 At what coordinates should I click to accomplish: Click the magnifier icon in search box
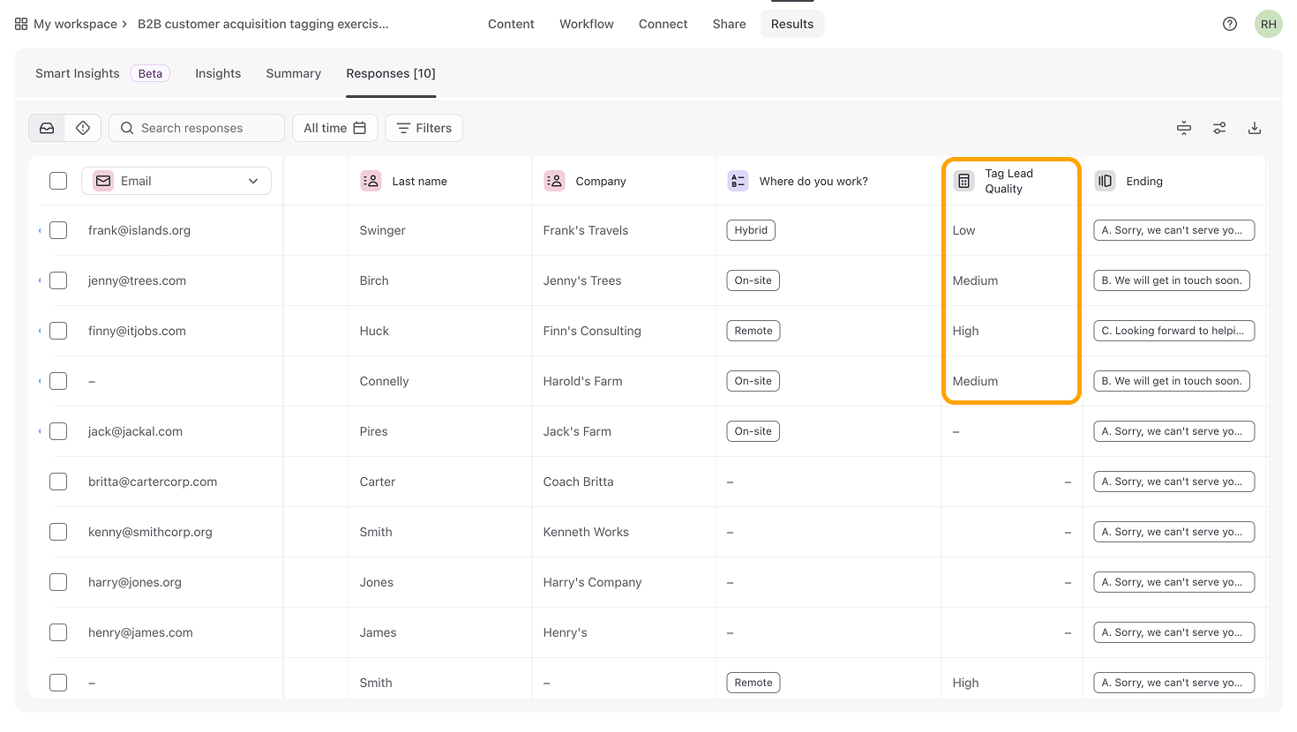click(x=127, y=128)
